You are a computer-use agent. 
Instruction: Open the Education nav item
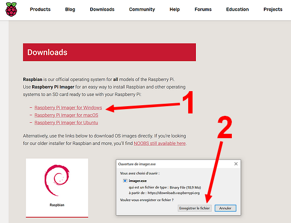[x=237, y=9]
